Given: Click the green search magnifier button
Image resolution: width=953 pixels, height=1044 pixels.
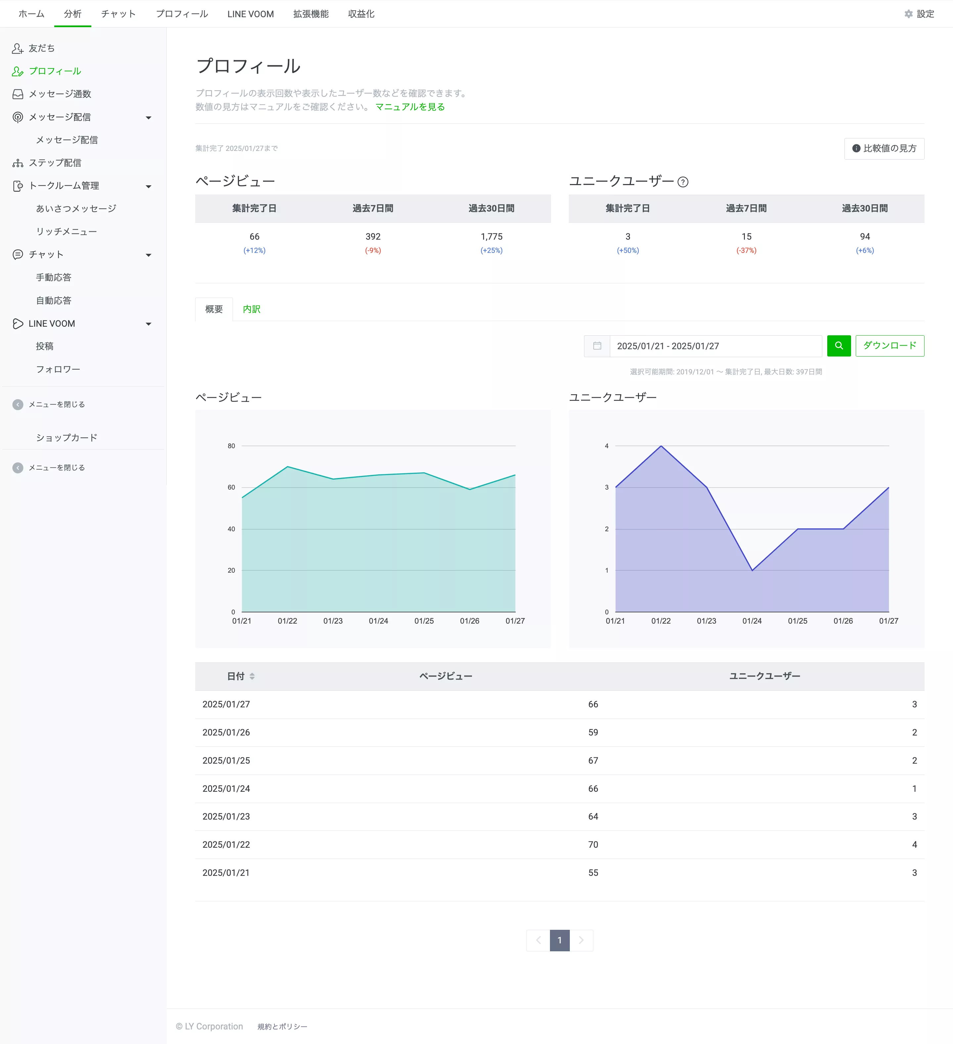Looking at the screenshot, I should (x=839, y=346).
